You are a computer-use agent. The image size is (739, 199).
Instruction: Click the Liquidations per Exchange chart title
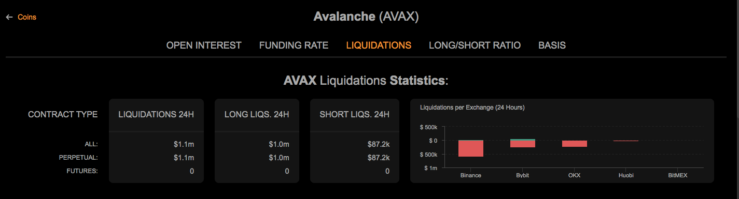[472, 108]
